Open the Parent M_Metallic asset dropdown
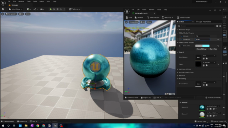Screen dimensions: 228x128 point(209,63)
